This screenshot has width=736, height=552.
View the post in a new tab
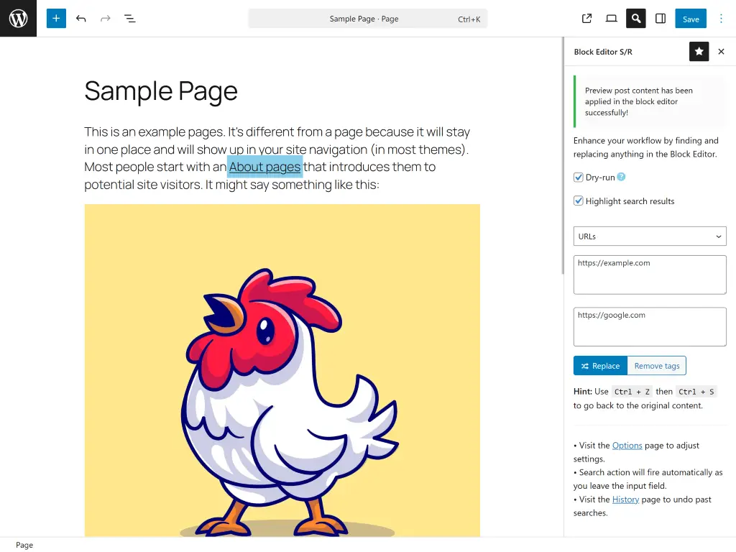[x=586, y=18]
